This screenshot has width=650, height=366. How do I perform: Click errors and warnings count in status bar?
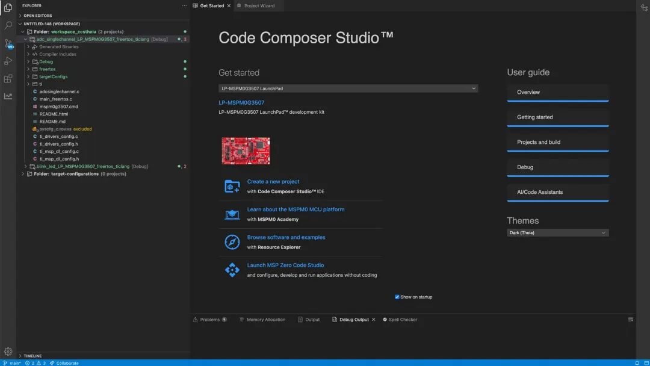[x=36, y=363]
